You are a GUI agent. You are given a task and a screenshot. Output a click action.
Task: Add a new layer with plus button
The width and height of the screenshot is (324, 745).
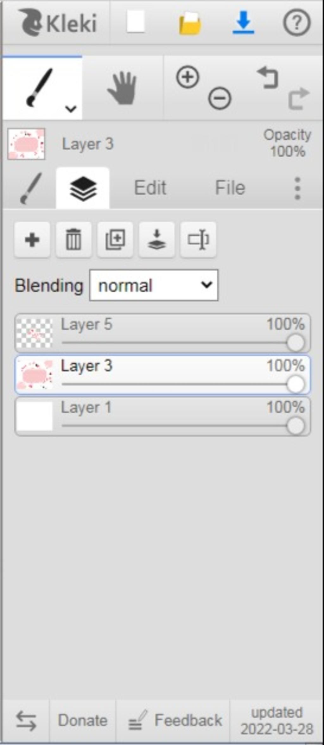[32, 240]
